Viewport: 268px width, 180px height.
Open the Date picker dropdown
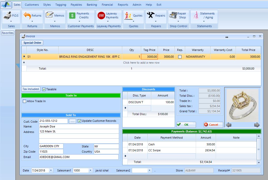51,170
